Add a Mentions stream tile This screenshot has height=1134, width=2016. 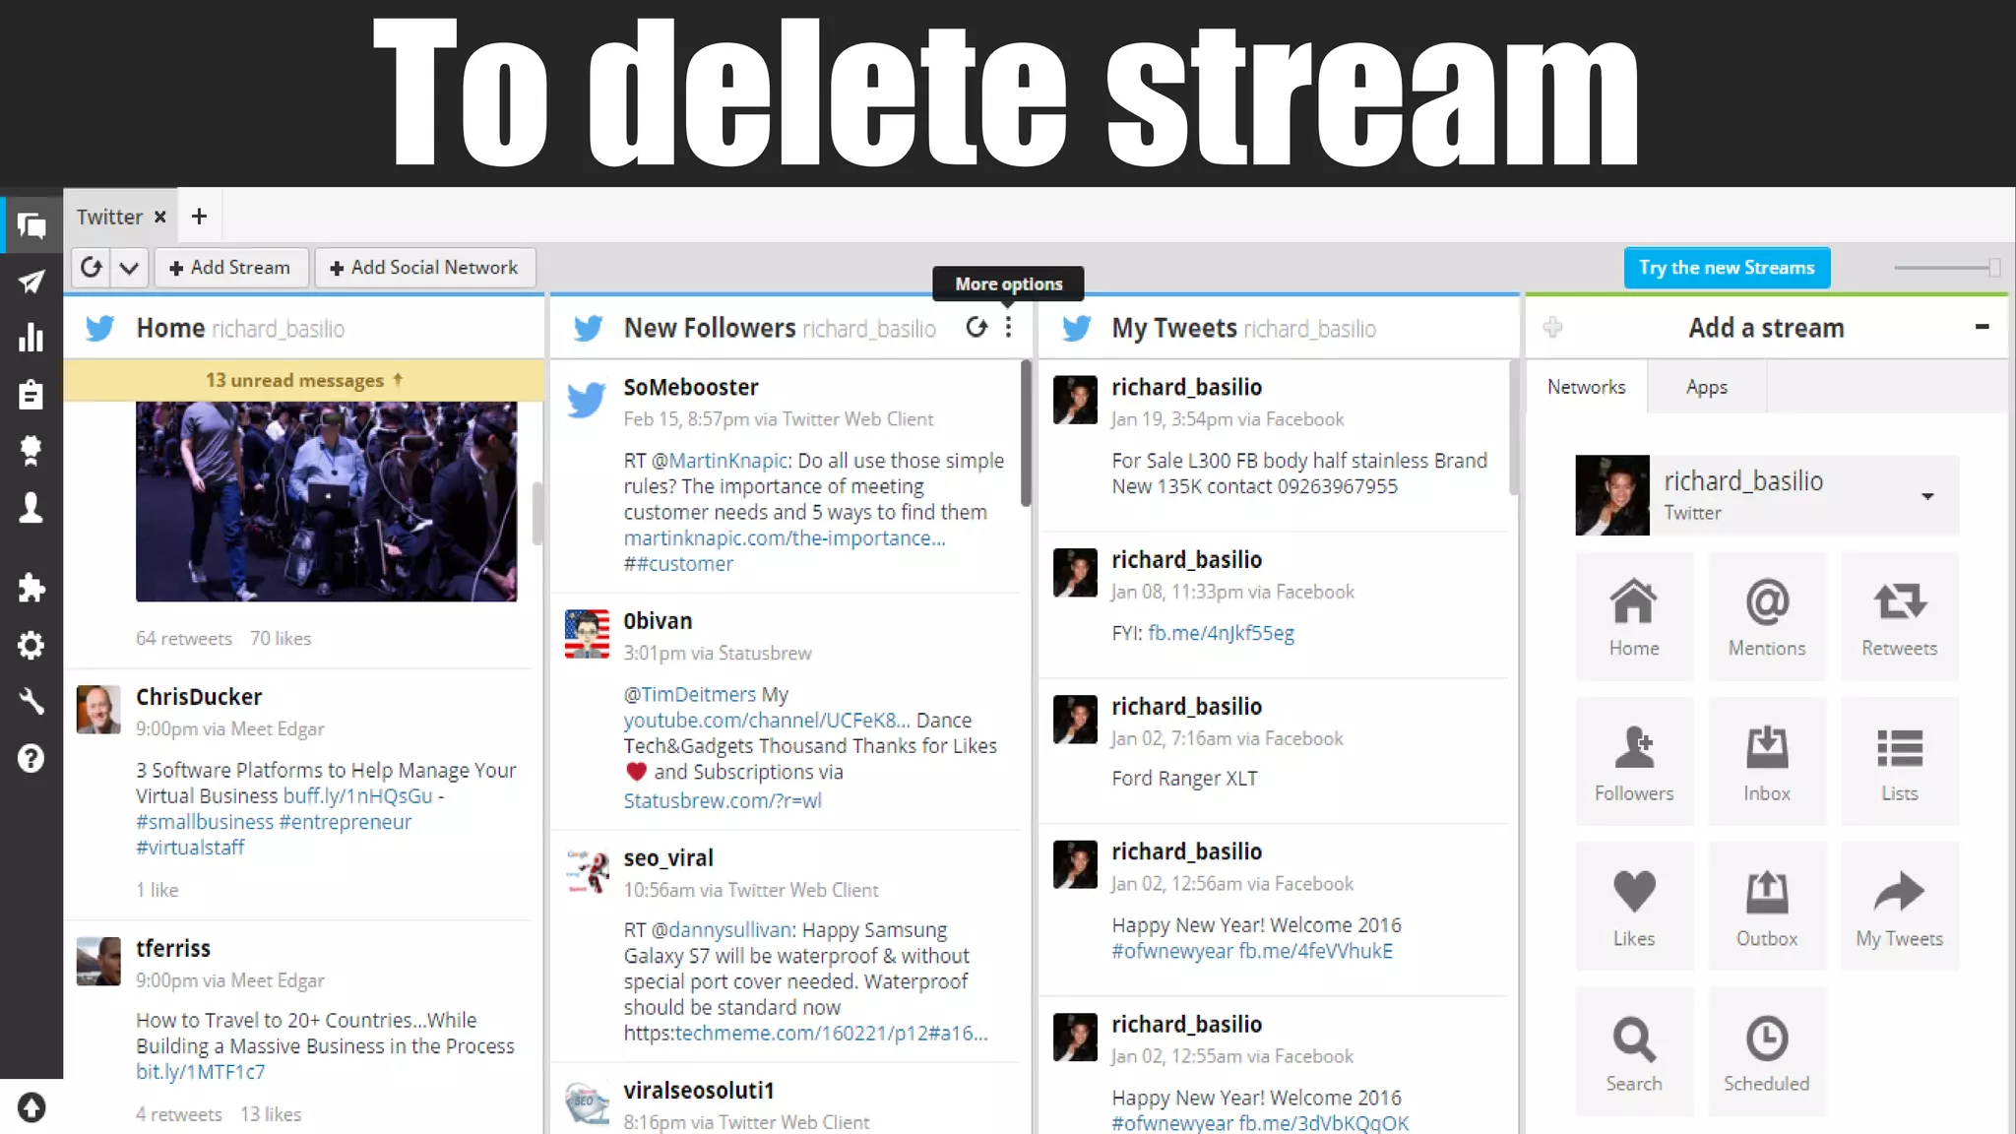click(1767, 616)
